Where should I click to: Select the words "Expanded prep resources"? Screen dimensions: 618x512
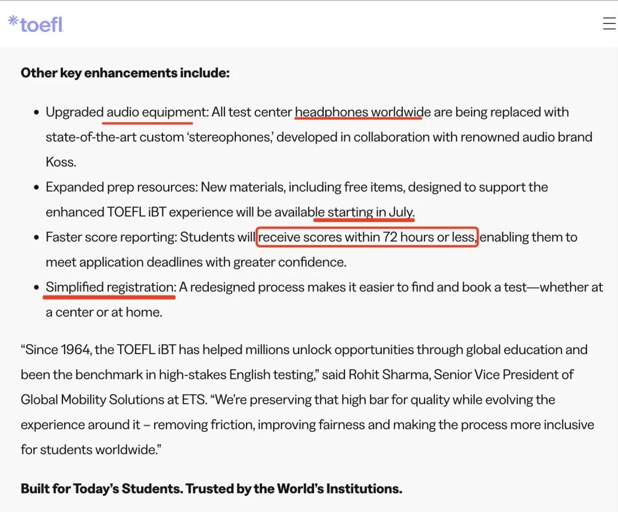coord(120,187)
